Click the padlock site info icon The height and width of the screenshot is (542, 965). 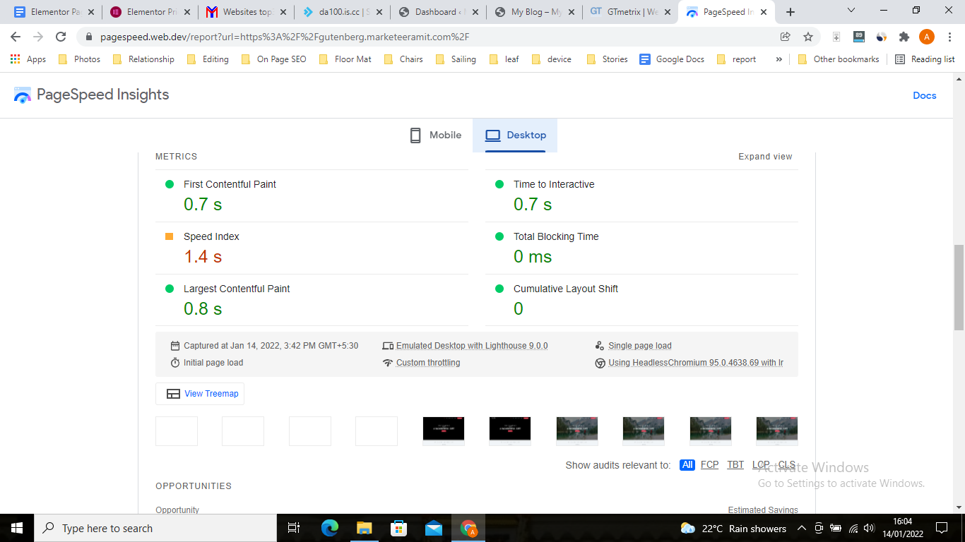[x=88, y=37]
